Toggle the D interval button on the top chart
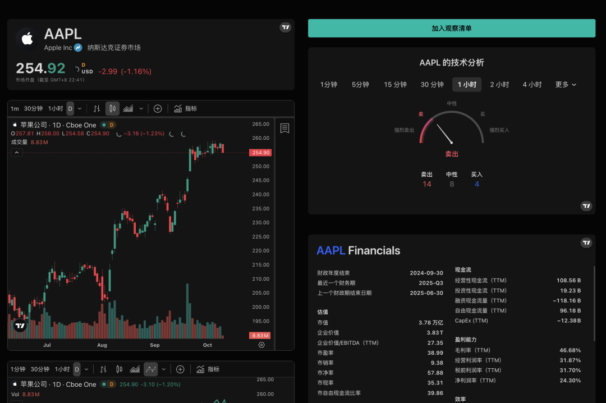 click(70, 108)
